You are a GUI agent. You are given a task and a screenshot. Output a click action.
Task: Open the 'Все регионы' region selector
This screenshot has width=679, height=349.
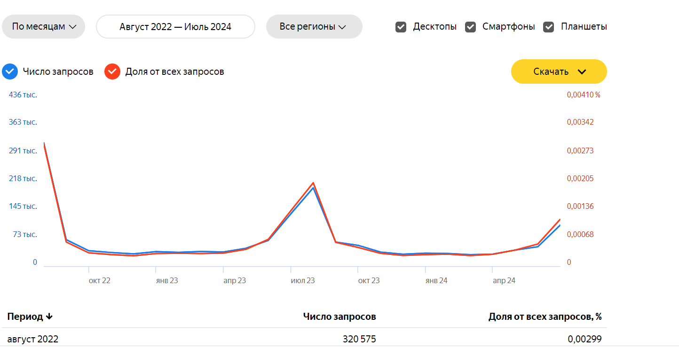click(x=314, y=27)
